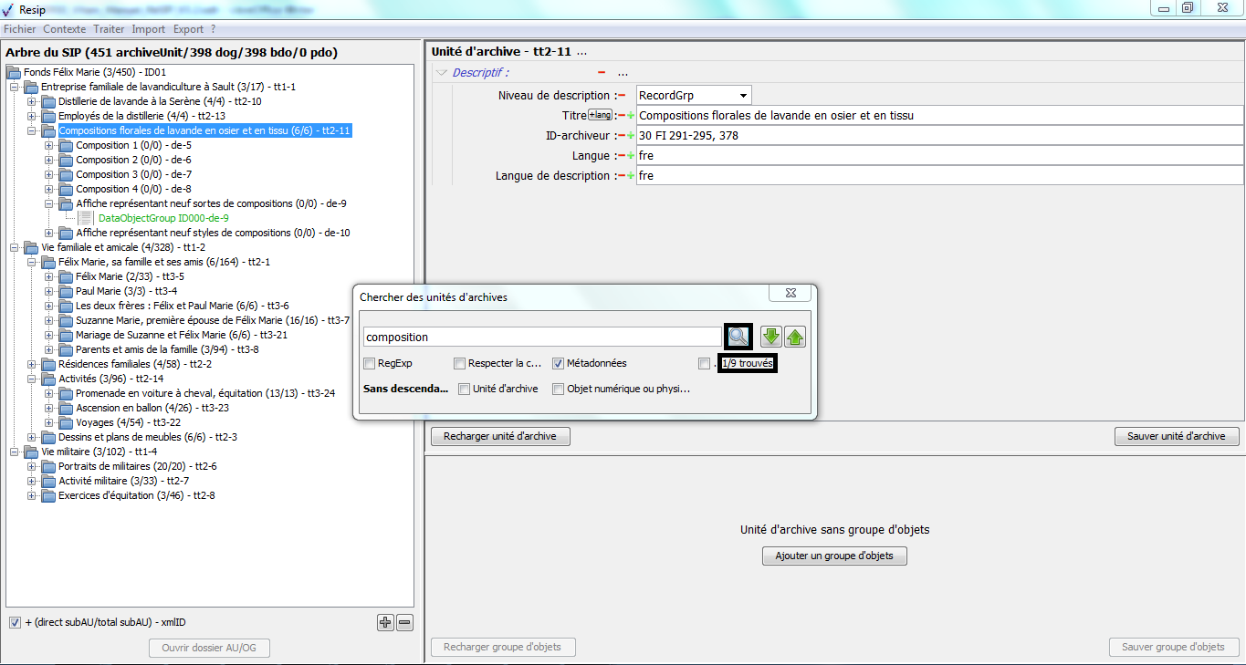Click the minus icon to collapse tree
Image resolution: width=1246 pixels, height=665 pixels.
(405, 622)
